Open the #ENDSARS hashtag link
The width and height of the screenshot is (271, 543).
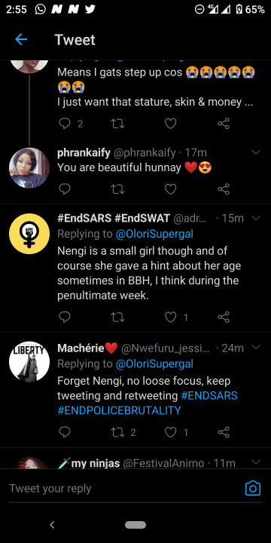point(209,395)
